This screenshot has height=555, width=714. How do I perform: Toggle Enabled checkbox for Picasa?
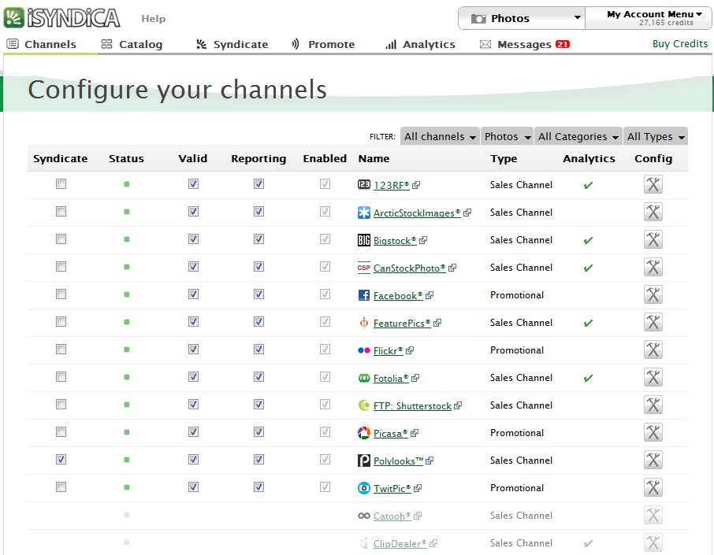pos(325,431)
